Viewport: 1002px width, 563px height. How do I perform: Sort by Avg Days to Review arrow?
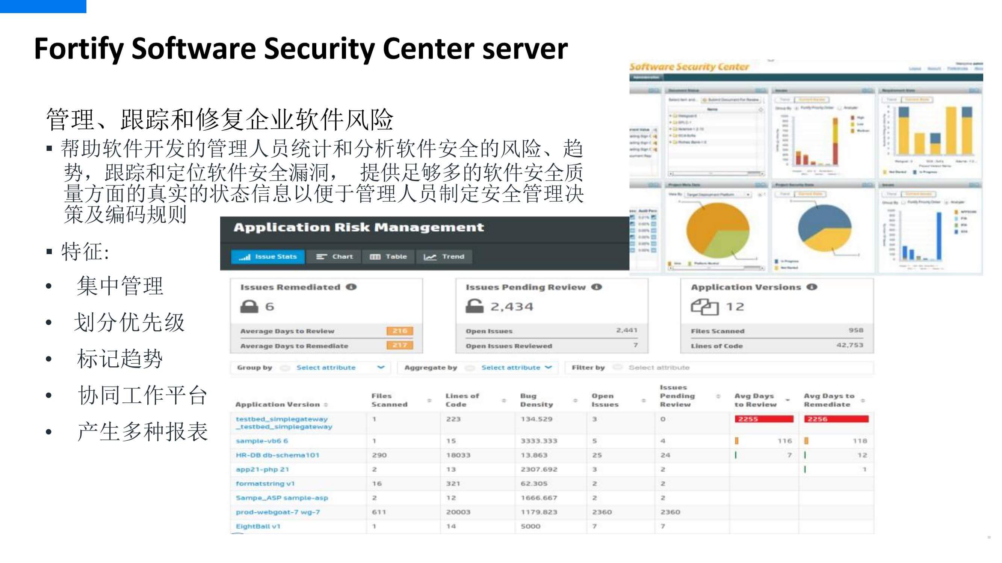[788, 400]
